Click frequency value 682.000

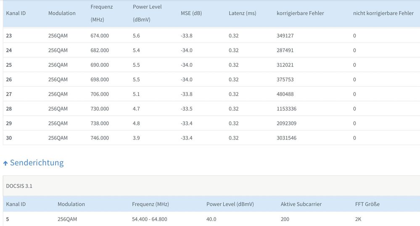[x=100, y=50]
